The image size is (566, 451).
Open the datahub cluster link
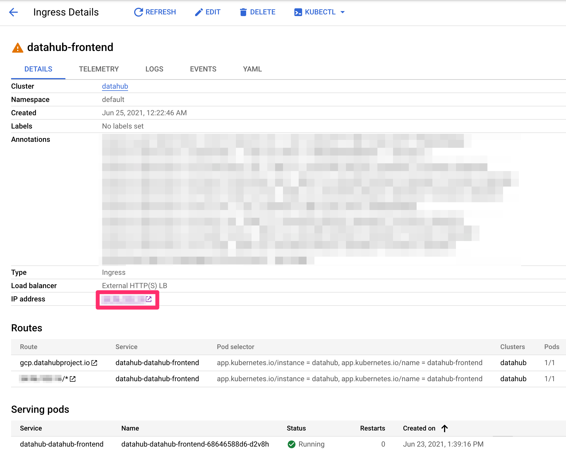[115, 86]
